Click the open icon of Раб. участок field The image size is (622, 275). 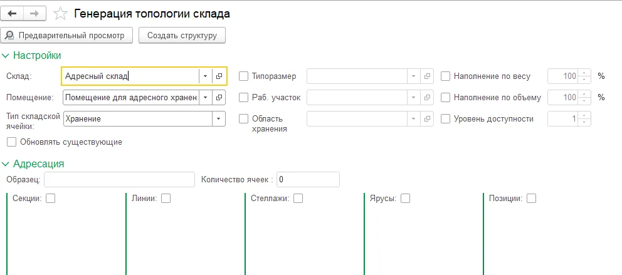click(x=427, y=97)
